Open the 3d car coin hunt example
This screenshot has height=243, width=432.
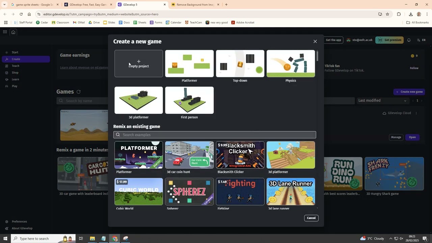[189, 155]
